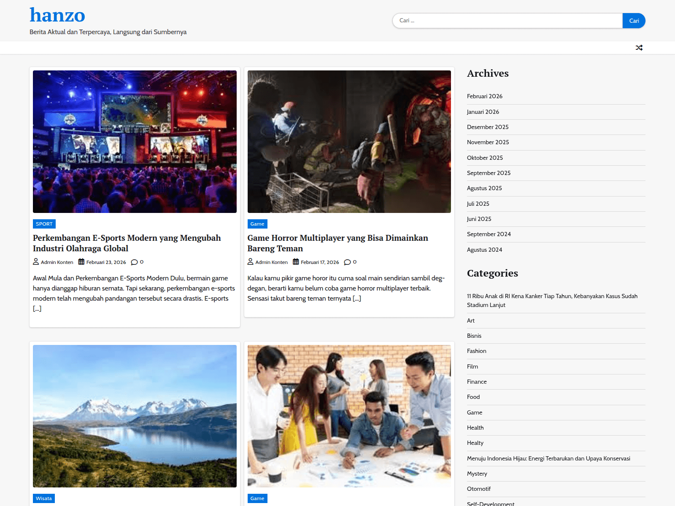The width and height of the screenshot is (675, 506).
Task: Click comment bubble icon on E-Sports article
Action: tap(134, 262)
